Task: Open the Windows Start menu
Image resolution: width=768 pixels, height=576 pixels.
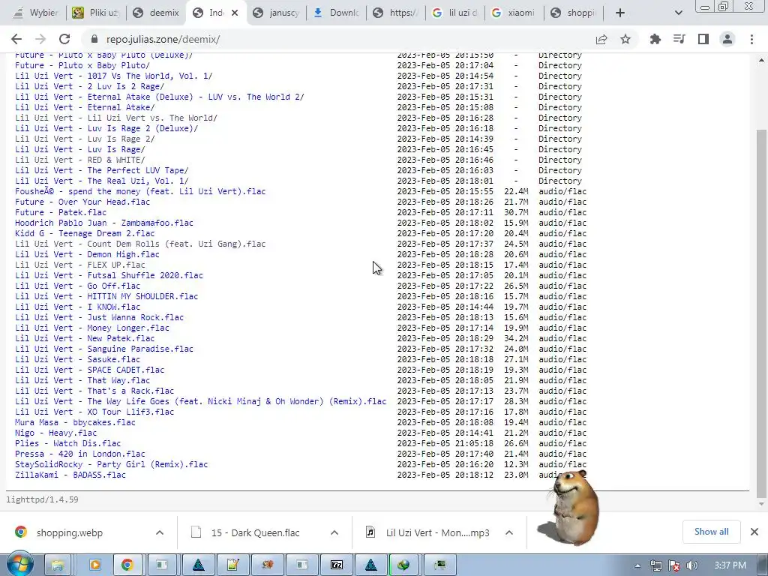Action: click(19, 564)
